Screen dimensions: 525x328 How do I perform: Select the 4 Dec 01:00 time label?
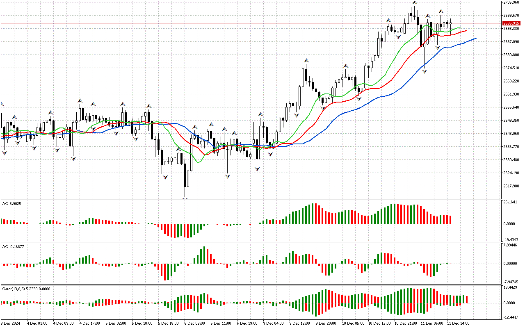(37, 323)
